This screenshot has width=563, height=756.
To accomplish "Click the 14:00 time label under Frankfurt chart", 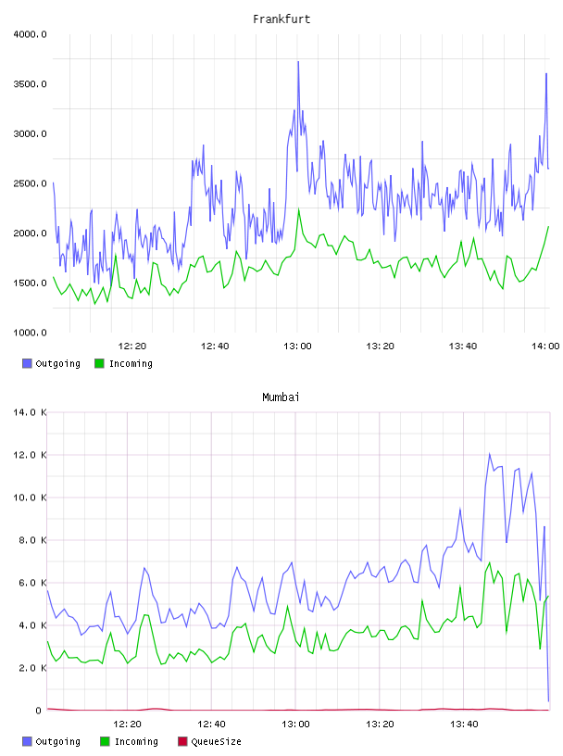I will [x=545, y=346].
